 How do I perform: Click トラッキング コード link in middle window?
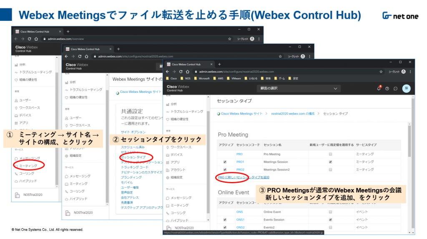tap(135, 167)
